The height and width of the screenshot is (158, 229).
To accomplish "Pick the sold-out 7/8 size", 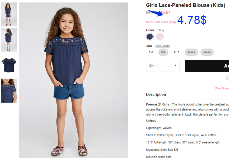I will [163, 52].
